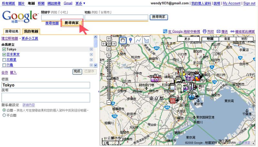Select the draw line tool
The width and height of the screenshot is (258, 147).
tap(138, 40)
